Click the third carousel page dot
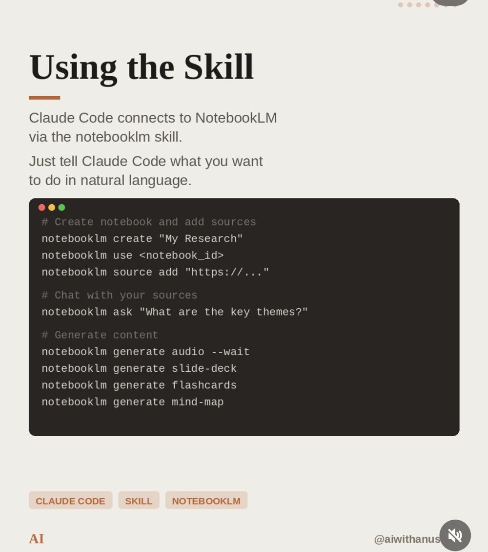 pos(418,5)
